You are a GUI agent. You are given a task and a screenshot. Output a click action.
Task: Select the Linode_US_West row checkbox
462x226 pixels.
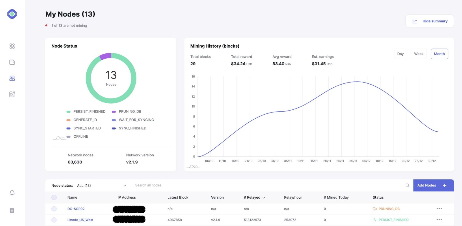point(54,220)
